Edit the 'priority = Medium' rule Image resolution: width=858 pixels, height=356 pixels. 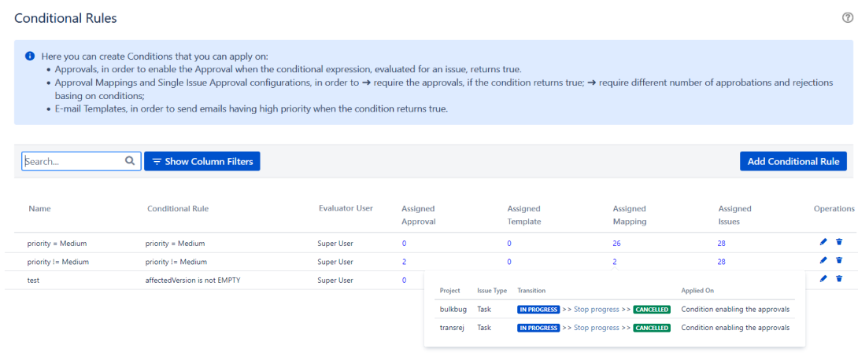coord(823,243)
